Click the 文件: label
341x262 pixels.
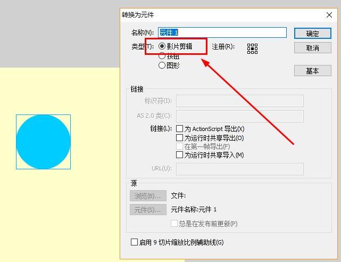click(x=178, y=195)
